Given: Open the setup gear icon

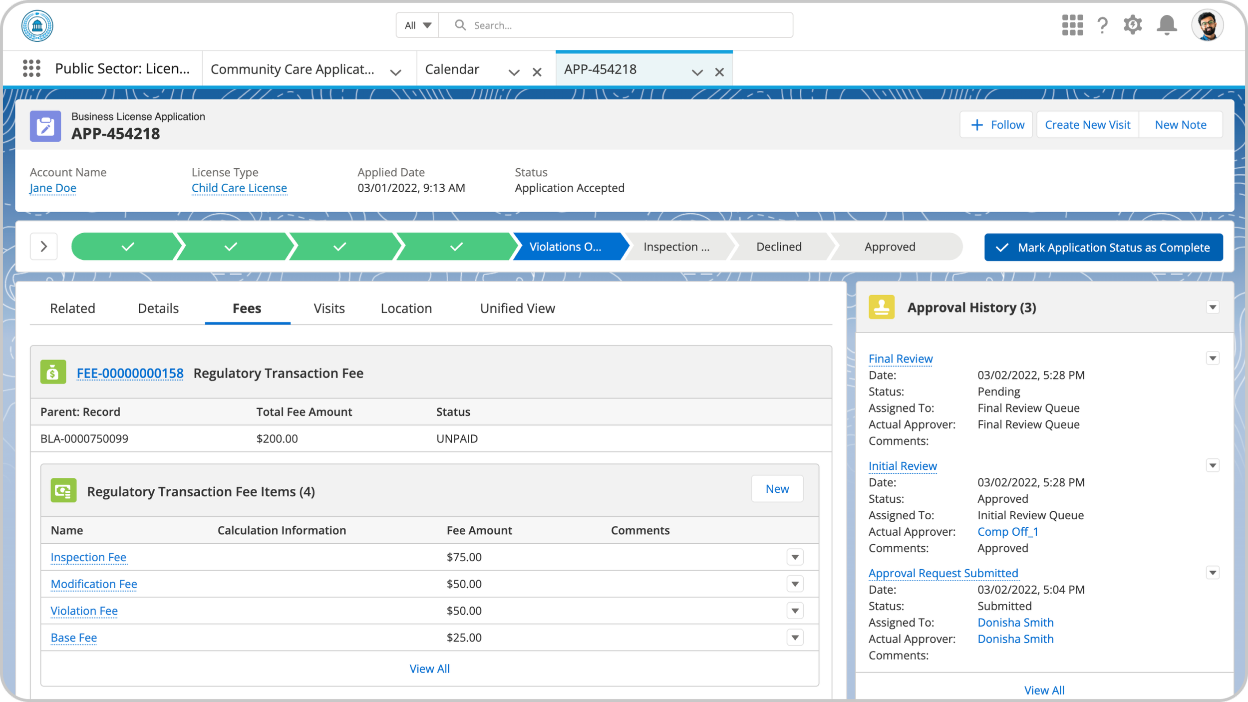Looking at the screenshot, I should [1133, 25].
